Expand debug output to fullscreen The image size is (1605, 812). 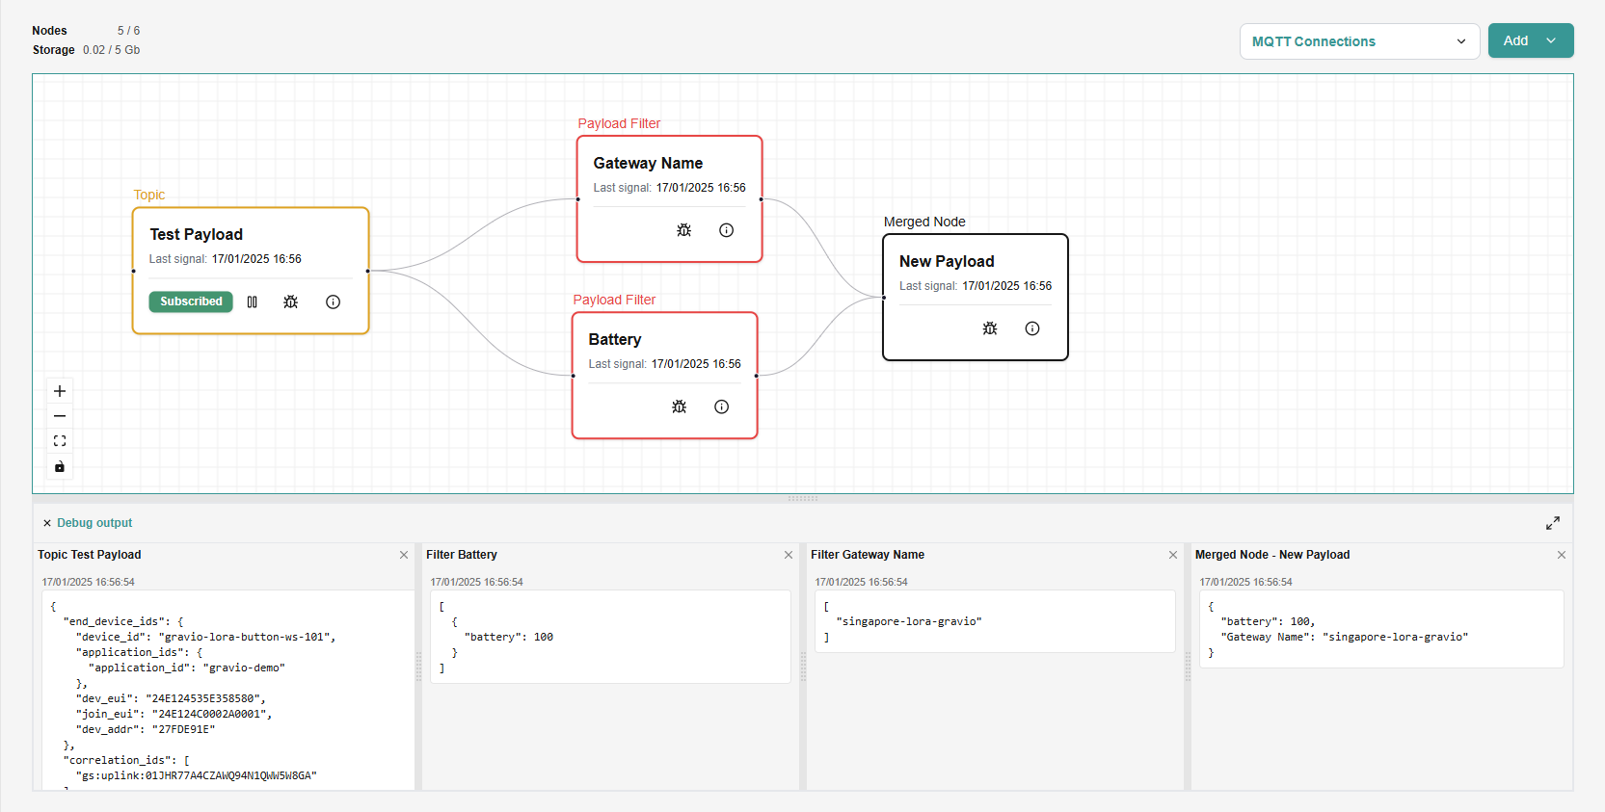pos(1552,523)
